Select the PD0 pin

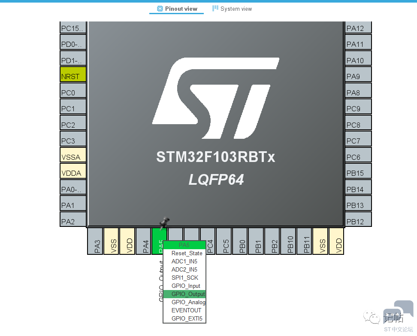click(x=73, y=42)
